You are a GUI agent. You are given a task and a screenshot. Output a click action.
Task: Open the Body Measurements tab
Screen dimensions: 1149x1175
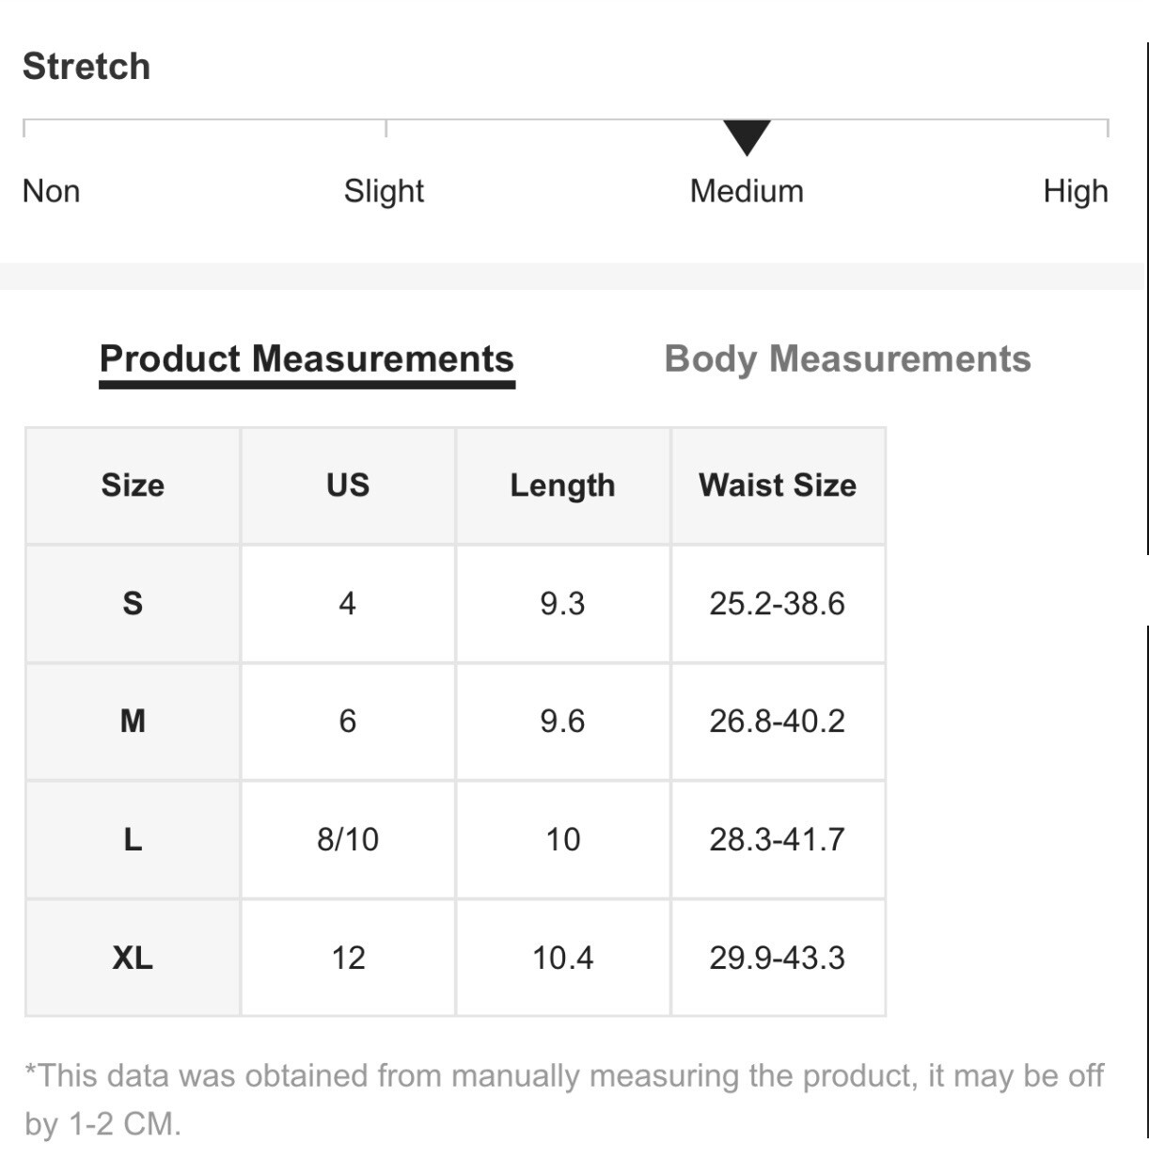[847, 359]
